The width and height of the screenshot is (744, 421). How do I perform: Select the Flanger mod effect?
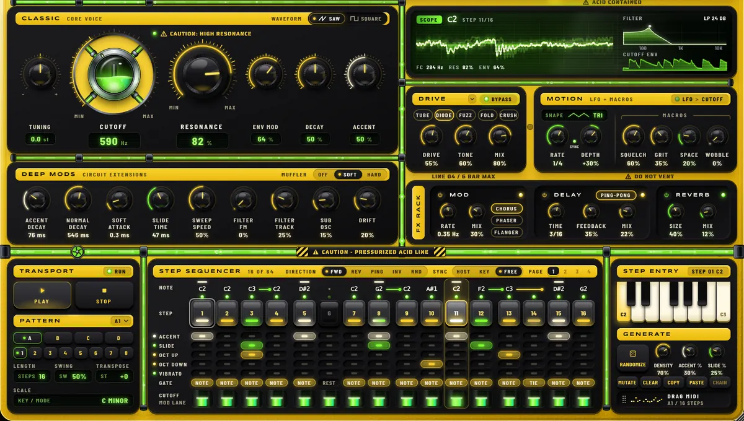(x=506, y=232)
